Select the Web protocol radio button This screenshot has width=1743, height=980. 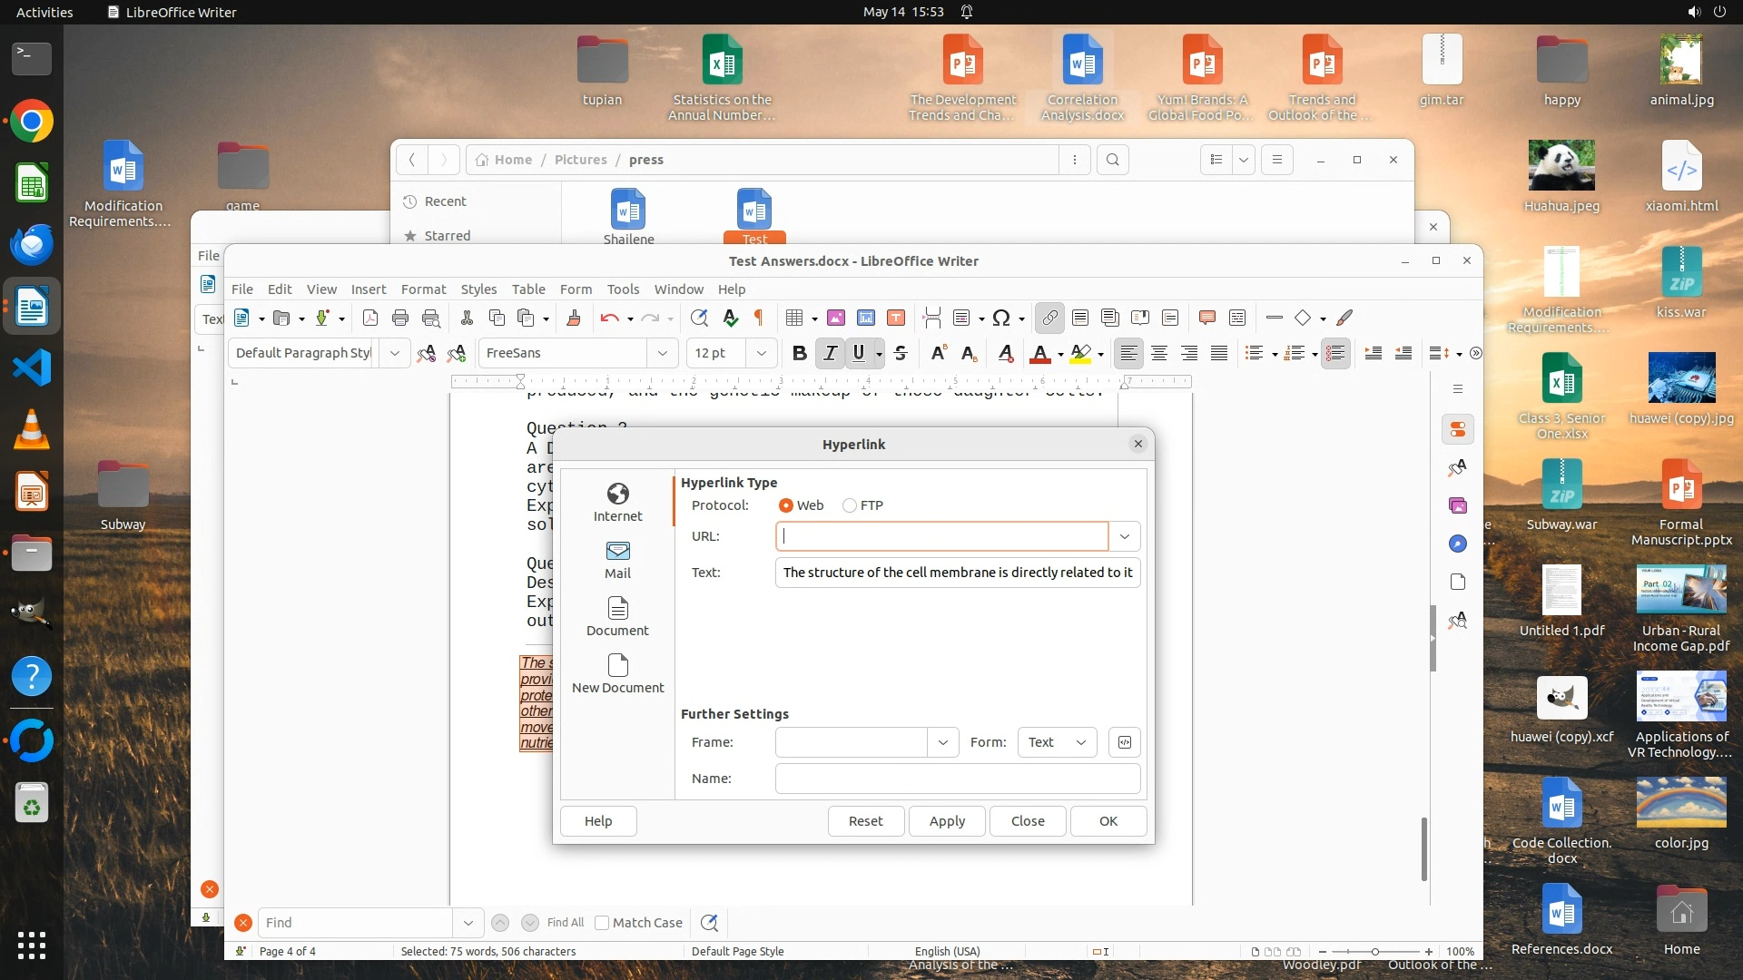point(786,505)
